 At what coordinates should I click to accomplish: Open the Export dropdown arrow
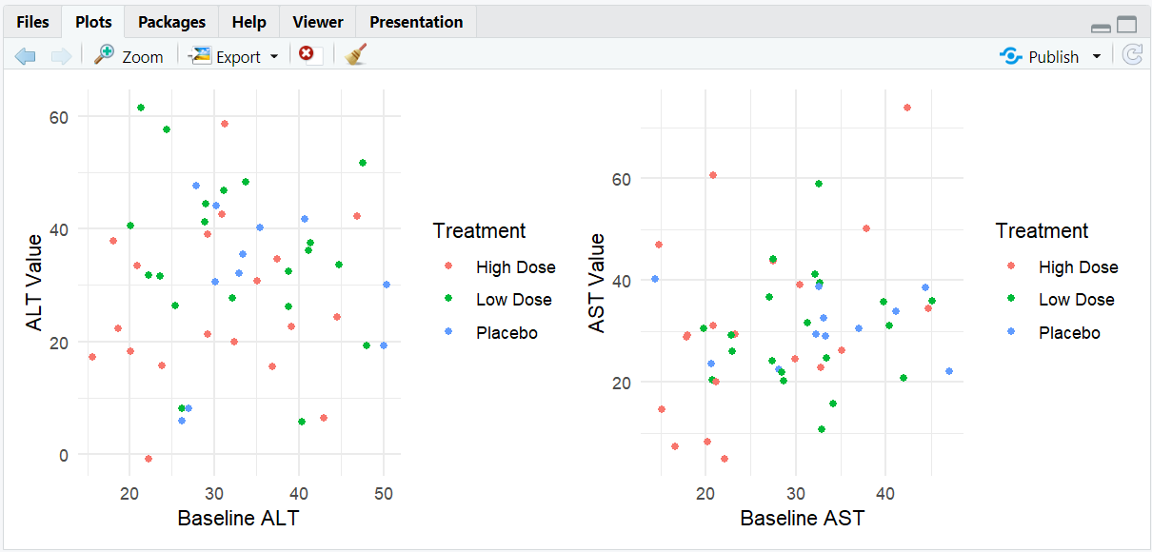click(274, 57)
